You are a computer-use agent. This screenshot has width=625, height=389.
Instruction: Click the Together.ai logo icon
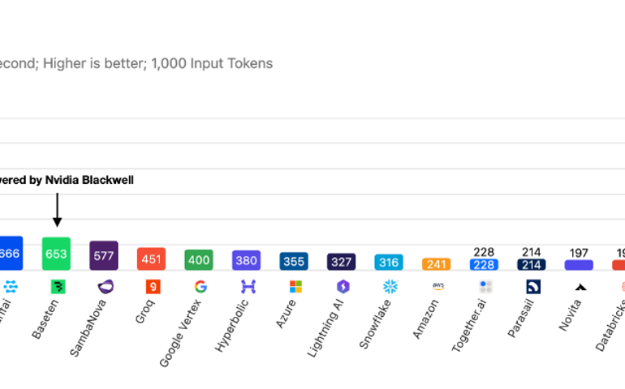(485, 286)
